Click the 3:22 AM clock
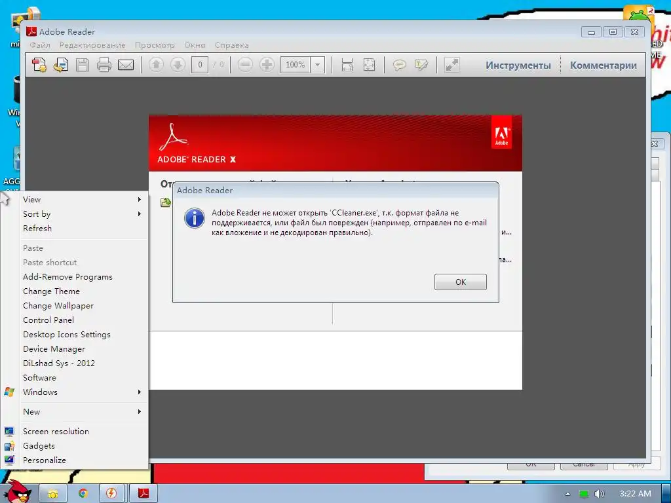The height and width of the screenshot is (503, 671). pos(636,494)
